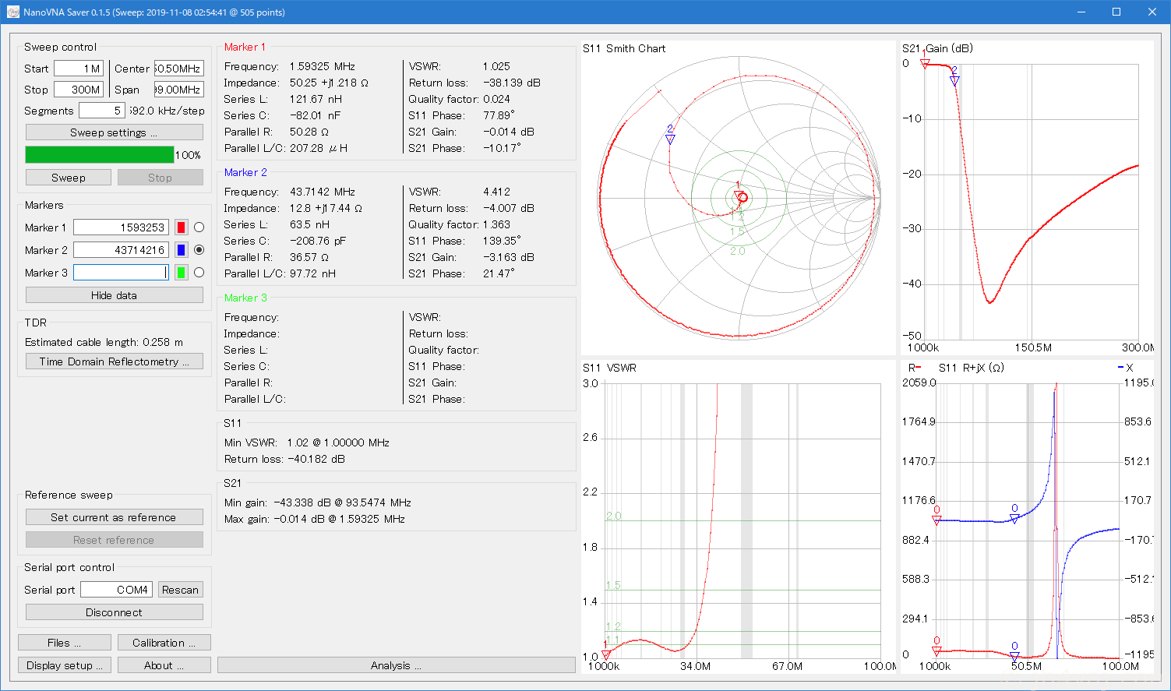This screenshot has height=691, width=1171.
Task: Click the Sweep settings button
Action: [115, 132]
